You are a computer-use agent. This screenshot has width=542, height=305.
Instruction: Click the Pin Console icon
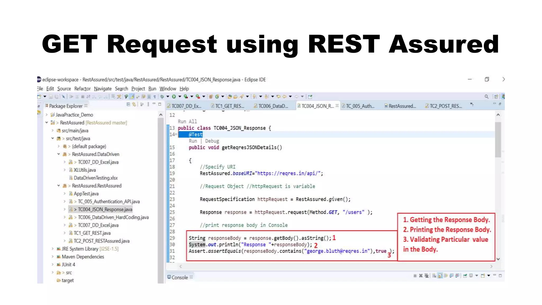(465, 276)
